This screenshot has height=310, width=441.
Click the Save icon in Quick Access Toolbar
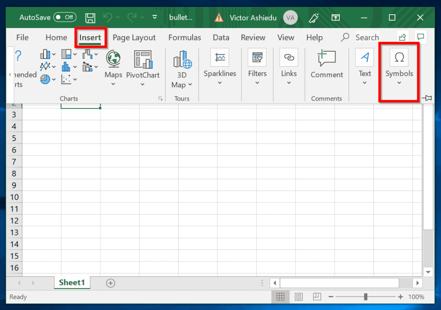pyautogui.click(x=90, y=18)
